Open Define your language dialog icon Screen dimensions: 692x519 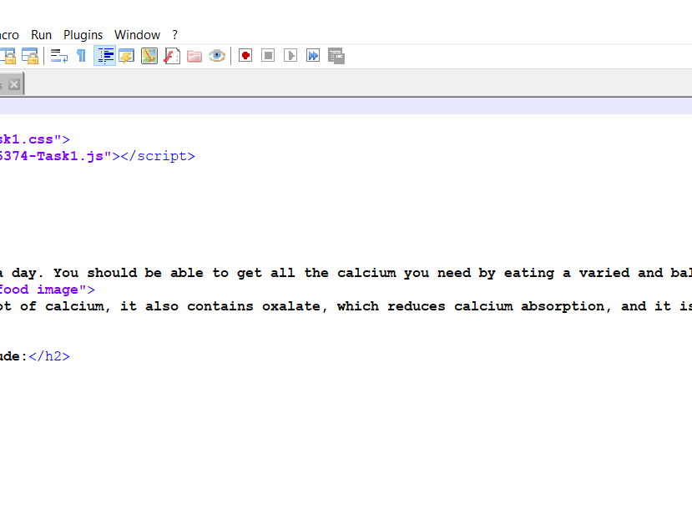coord(127,56)
